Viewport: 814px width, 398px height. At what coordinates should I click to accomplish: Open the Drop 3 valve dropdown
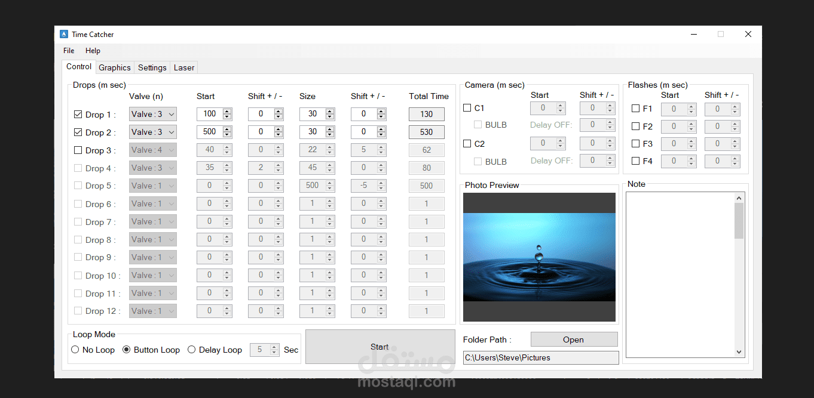pos(153,150)
